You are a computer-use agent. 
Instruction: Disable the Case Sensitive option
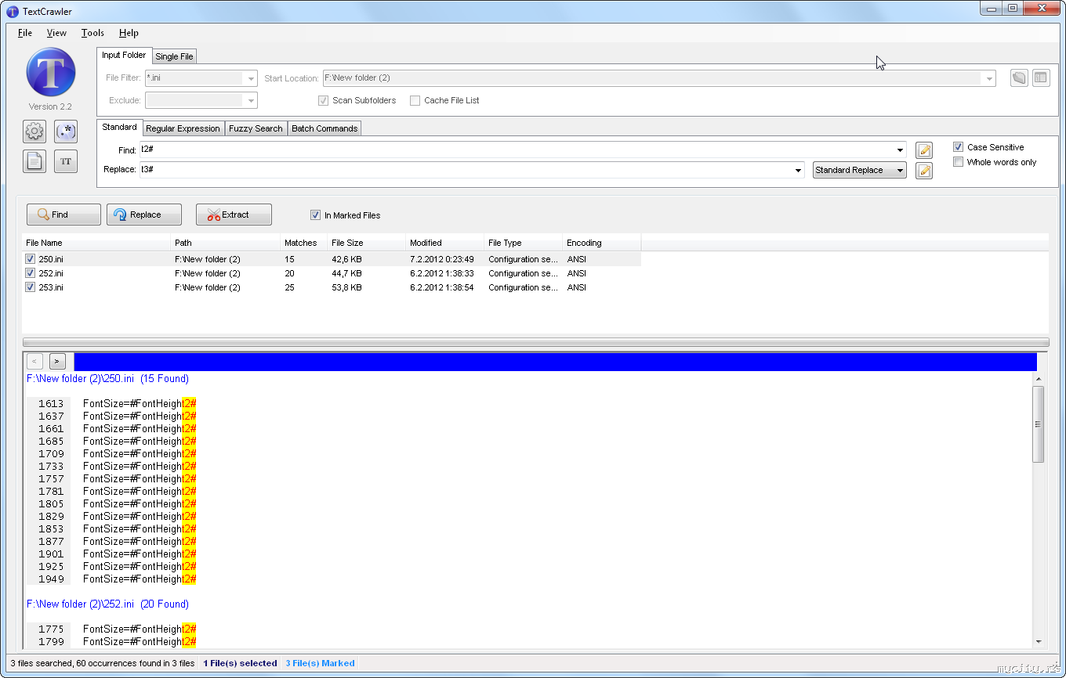[x=958, y=147]
